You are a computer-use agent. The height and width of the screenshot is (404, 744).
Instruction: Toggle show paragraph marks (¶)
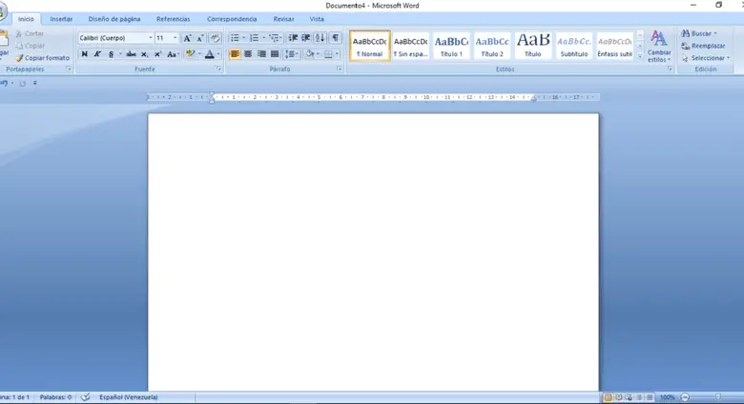pos(335,38)
